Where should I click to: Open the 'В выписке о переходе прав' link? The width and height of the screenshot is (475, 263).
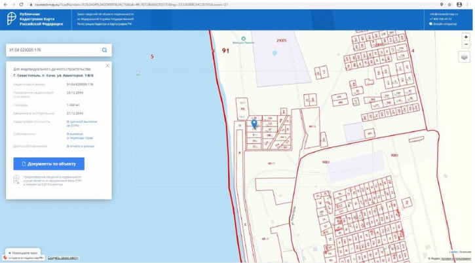click(x=80, y=135)
